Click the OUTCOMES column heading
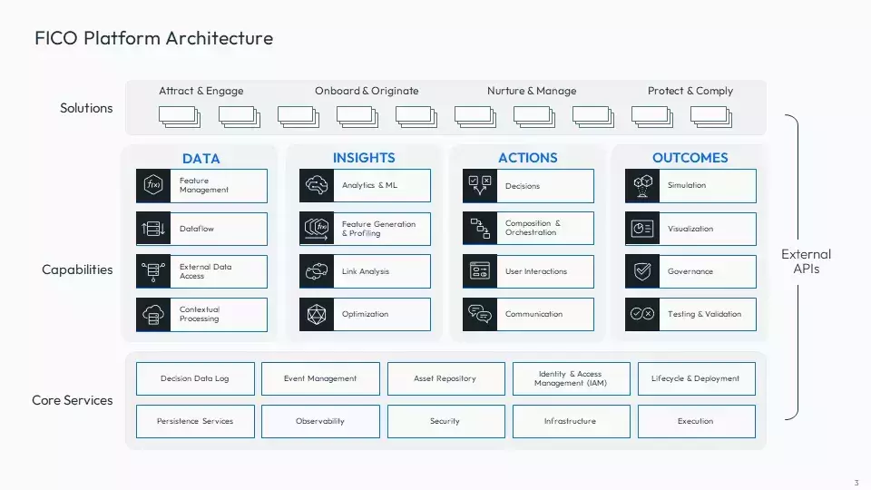The height and width of the screenshot is (490, 871). [690, 158]
